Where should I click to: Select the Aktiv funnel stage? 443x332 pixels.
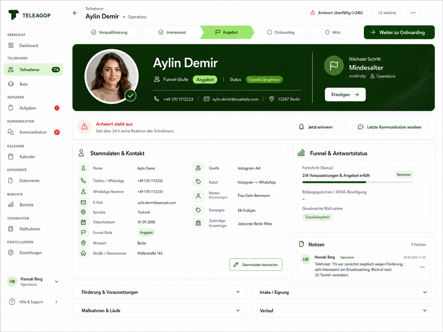333,32
